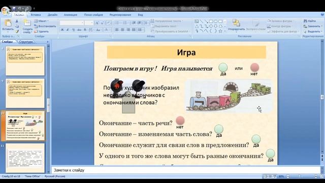Cut selection with the scissors icon

pos(17,21)
